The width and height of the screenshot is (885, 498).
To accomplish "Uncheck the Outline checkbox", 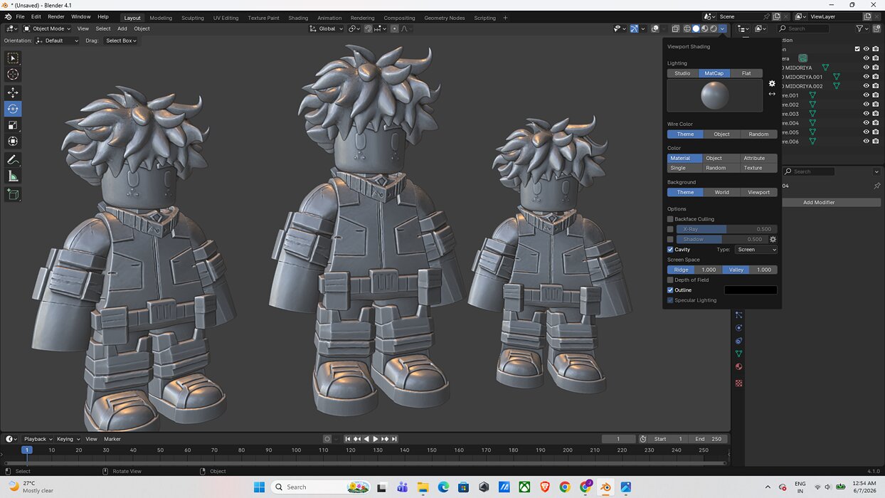I will click(x=670, y=290).
